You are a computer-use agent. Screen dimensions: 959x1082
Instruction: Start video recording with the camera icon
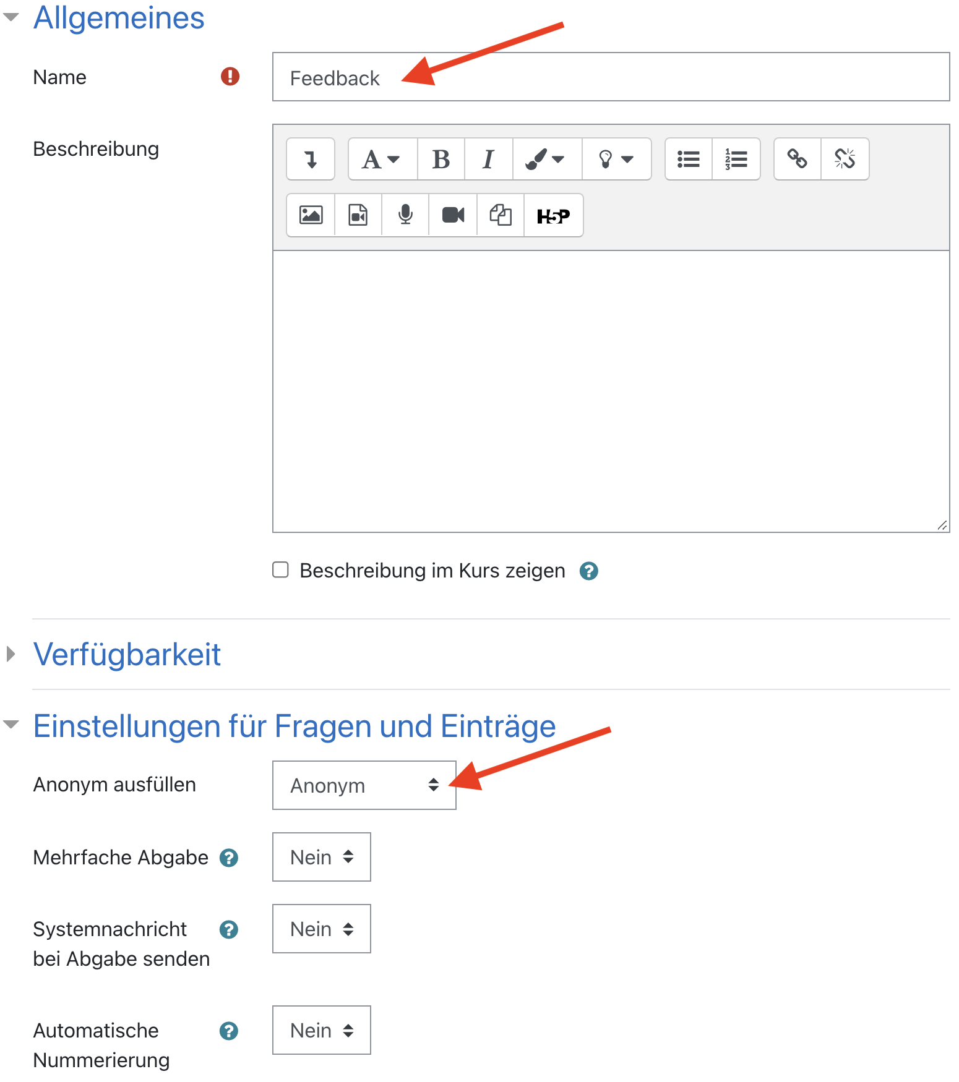pyautogui.click(x=453, y=215)
